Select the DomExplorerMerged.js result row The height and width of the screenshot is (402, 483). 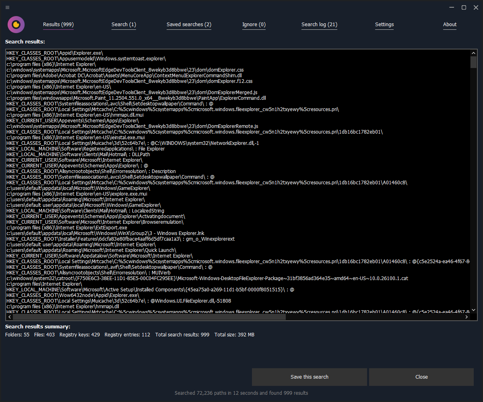238,93
